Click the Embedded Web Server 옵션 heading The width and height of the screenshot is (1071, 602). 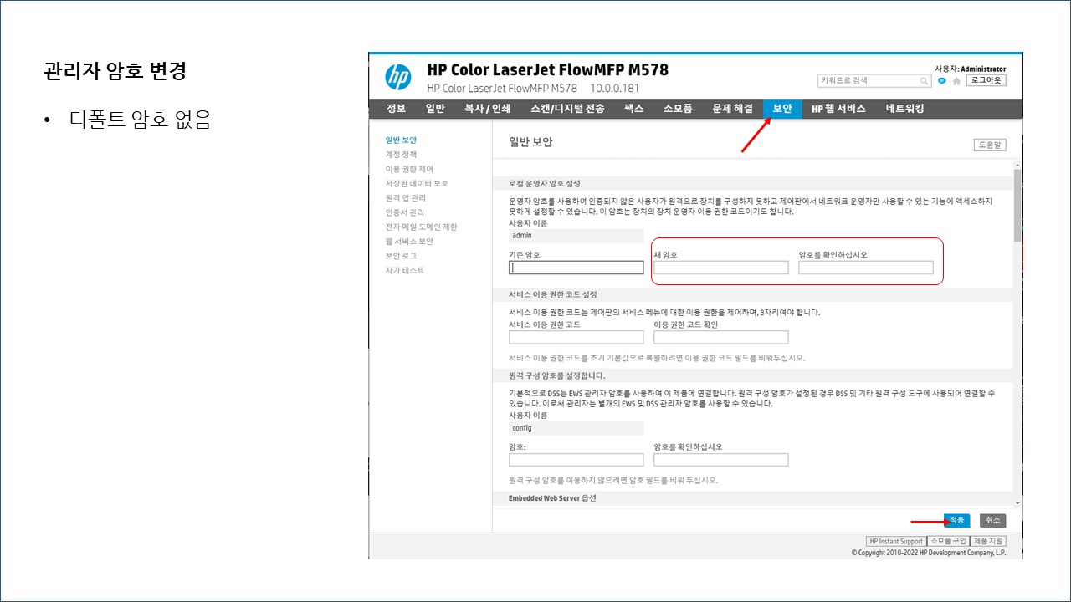pyautogui.click(x=552, y=498)
